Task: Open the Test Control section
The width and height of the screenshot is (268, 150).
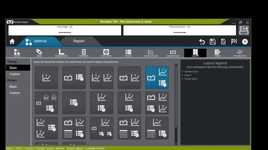Action: 106,53
